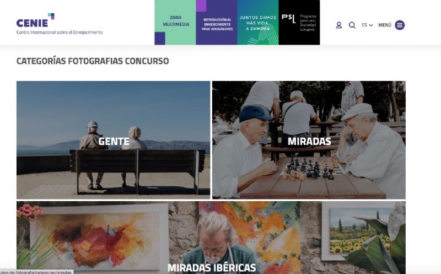Click the language chevron arrow
The image size is (441, 274).
371,25
